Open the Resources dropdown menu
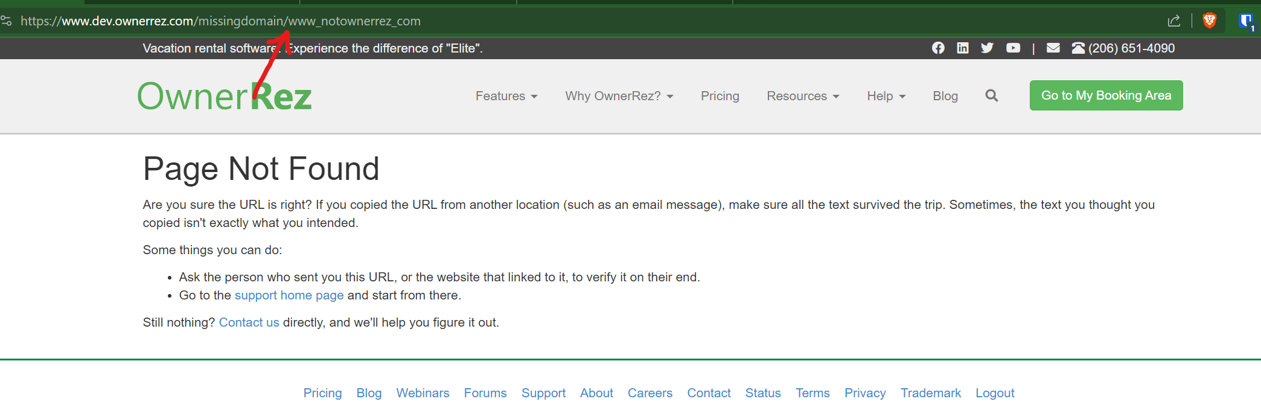 [x=802, y=96]
